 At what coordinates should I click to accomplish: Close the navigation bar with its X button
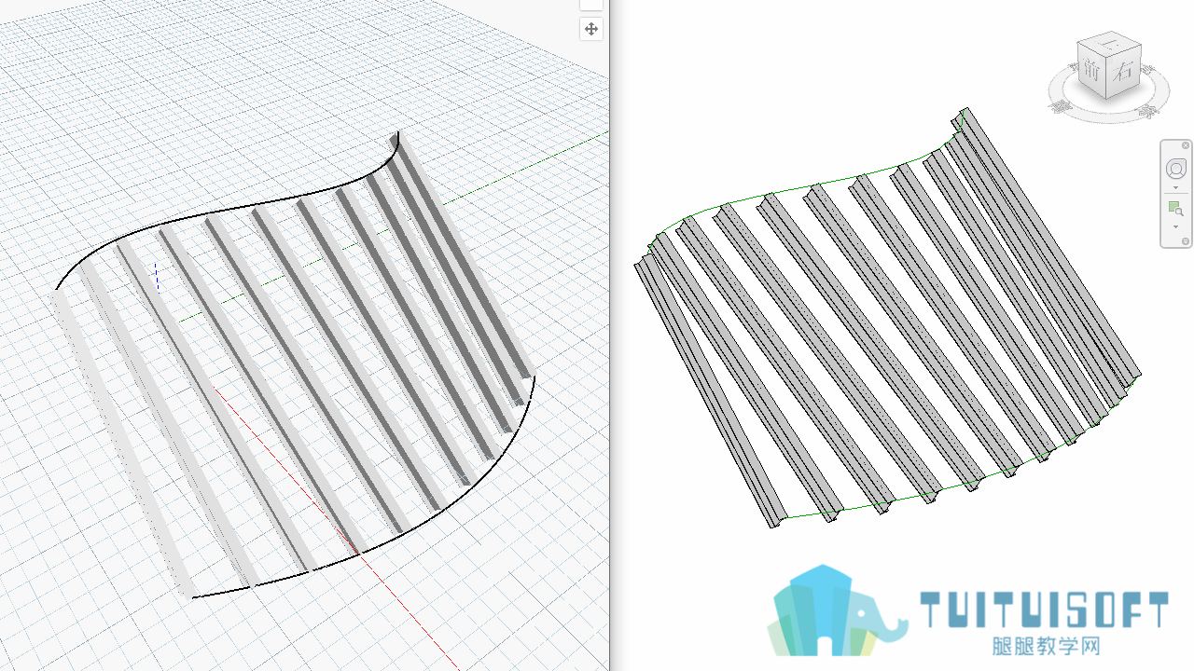(1186, 145)
